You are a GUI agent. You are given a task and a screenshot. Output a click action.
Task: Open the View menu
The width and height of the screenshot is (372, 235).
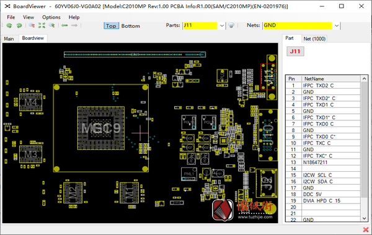coord(29,17)
